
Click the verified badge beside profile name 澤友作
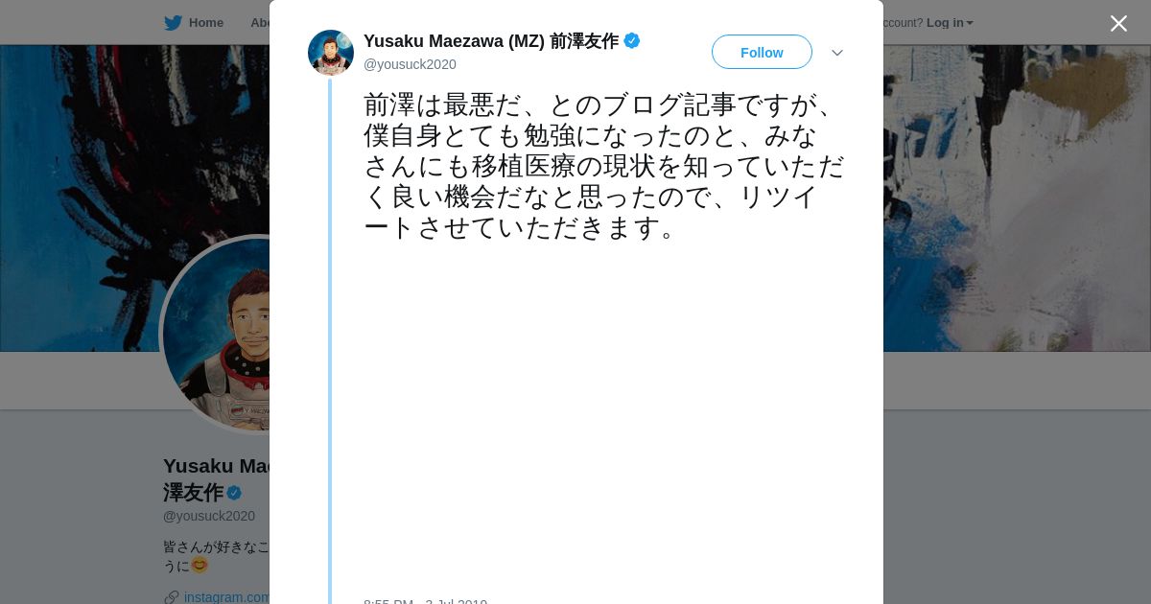coord(234,493)
